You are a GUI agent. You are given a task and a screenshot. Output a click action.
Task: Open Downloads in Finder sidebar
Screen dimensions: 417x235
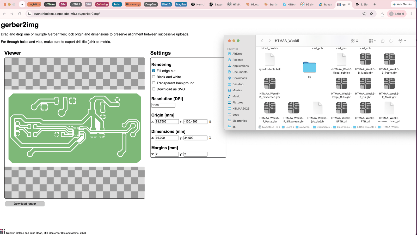[240, 78]
